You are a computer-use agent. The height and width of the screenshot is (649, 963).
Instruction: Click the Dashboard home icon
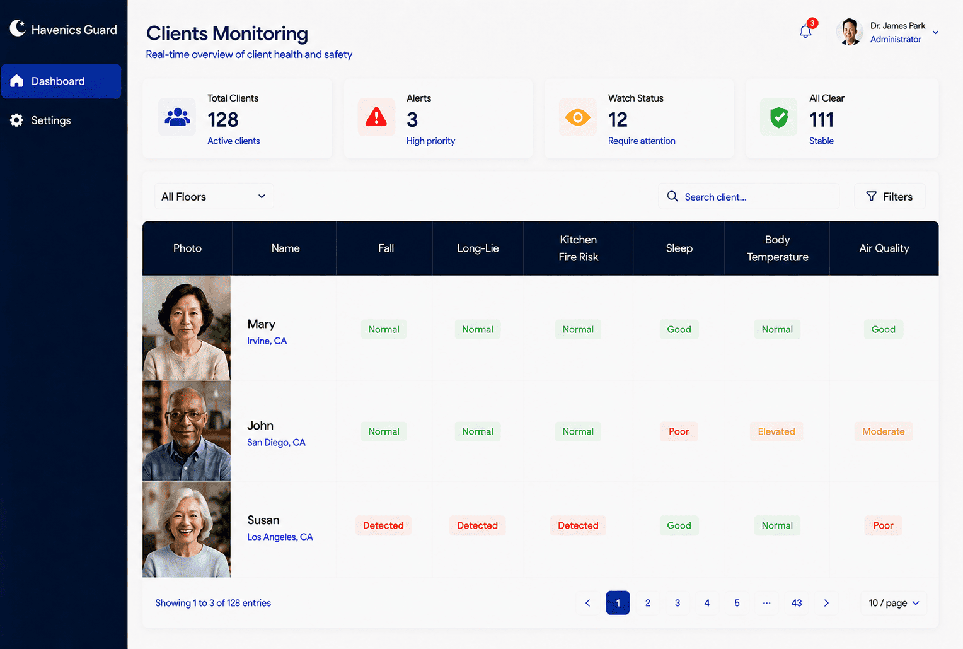17,81
